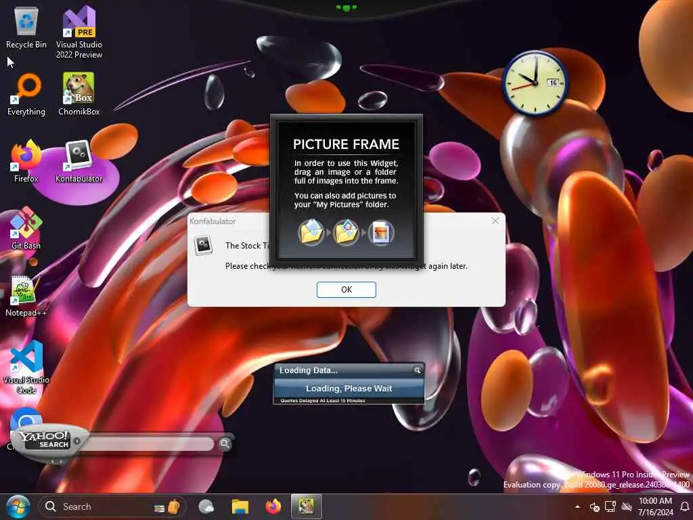This screenshot has width=693, height=520.
Task: Select the Everything search shortcut
Action: point(26,95)
